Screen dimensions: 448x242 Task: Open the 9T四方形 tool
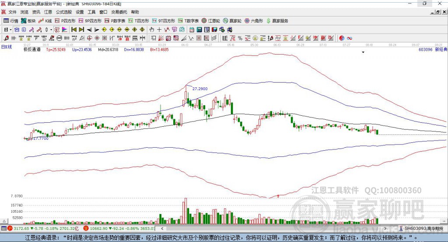pyautogui.click(x=164, y=21)
